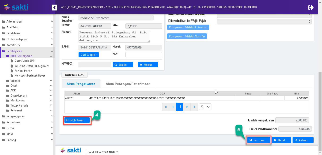Image resolution: width=322 pixels, height=155 pixels.
Task: Collapse sidebar using the arrow toggle icon
Action: [x=54, y=8]
